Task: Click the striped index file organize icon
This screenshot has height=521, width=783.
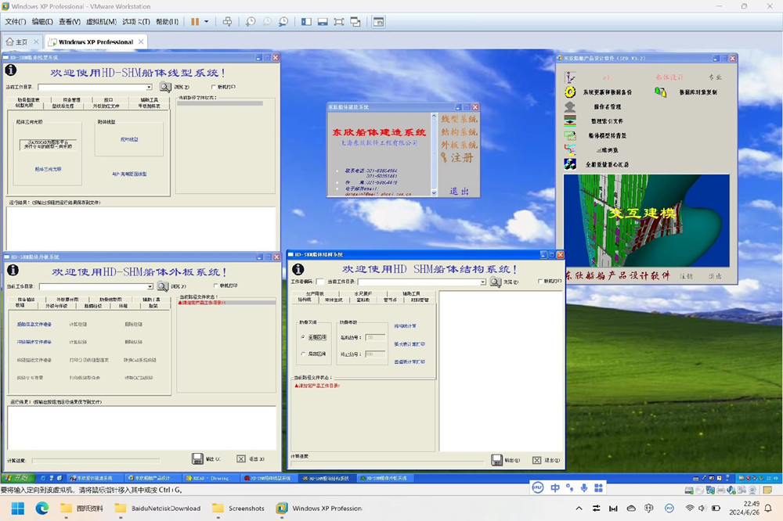Action: (570, 120)
